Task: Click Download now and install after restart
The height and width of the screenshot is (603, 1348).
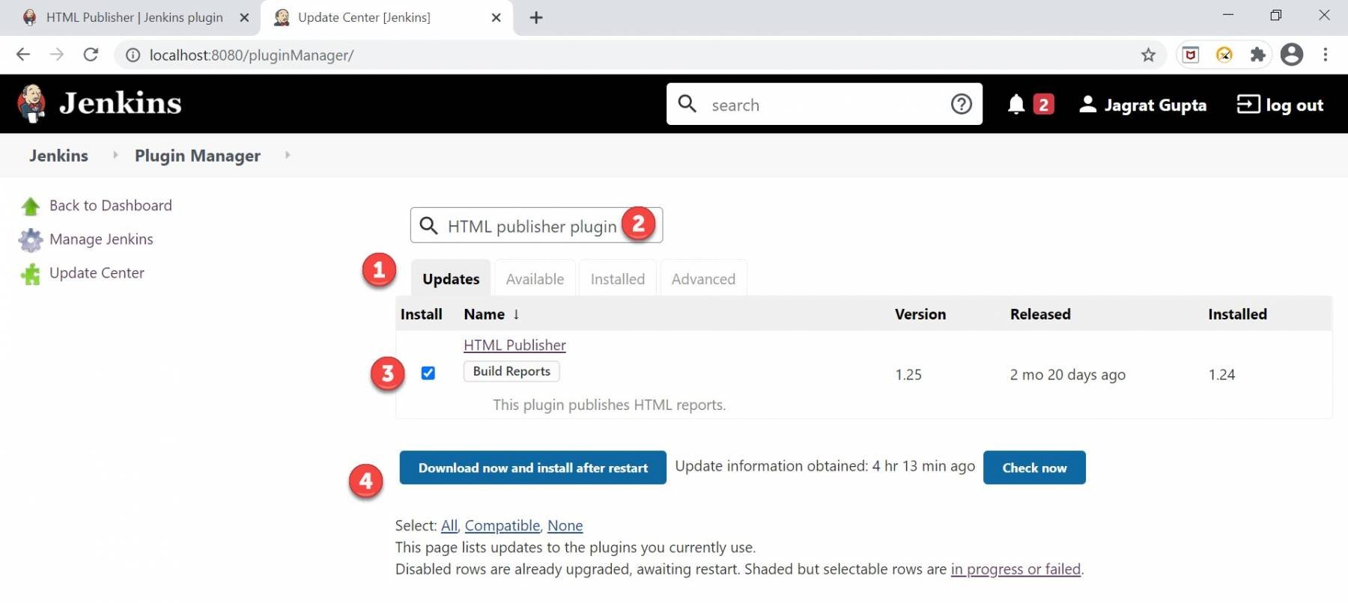Action: tap(532, 468)
